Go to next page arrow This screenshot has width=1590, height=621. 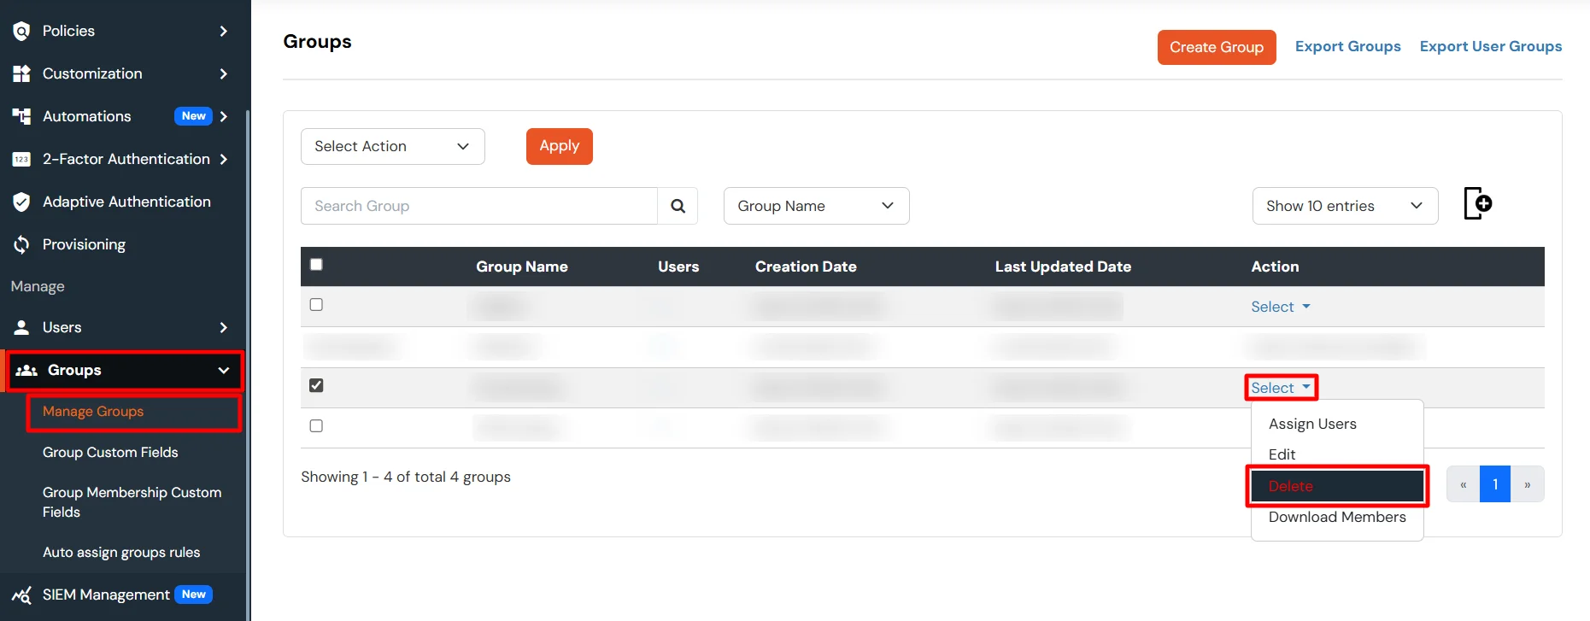1528,484
